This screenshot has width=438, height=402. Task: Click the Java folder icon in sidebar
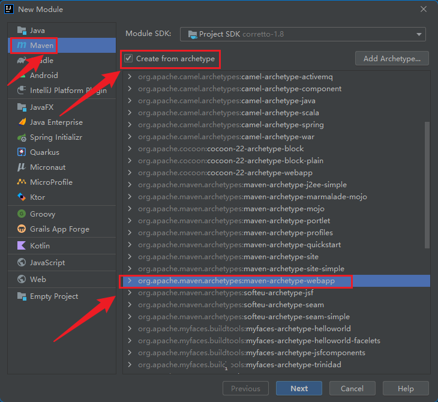coord(22,30)
